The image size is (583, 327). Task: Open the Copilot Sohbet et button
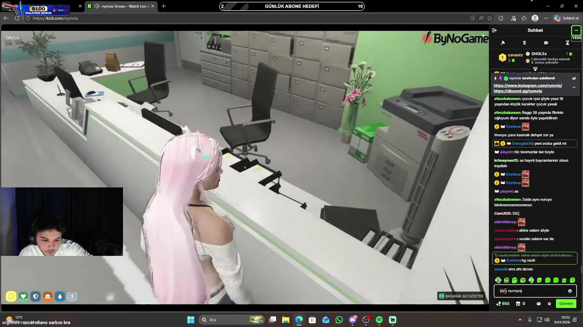(x=566, y=18)
